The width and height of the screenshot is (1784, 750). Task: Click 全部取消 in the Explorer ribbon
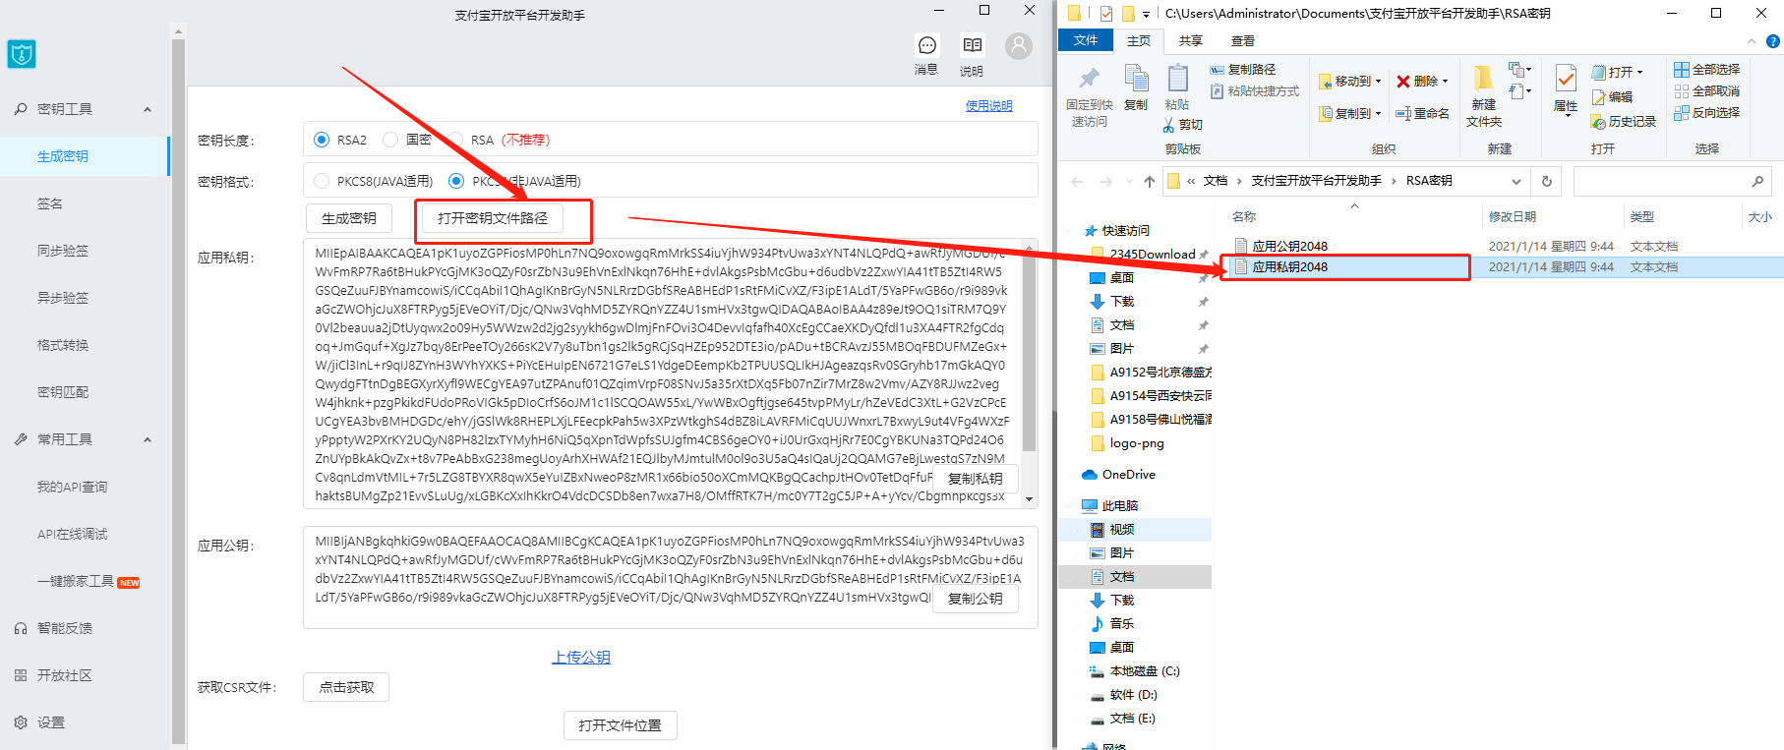[1707, 91]
